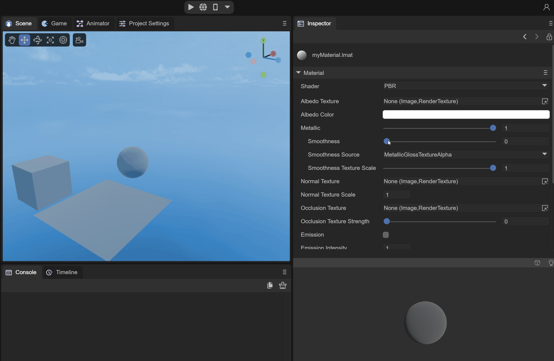
Task: Collapse the Material section
Action: click(x=298, y=73)
